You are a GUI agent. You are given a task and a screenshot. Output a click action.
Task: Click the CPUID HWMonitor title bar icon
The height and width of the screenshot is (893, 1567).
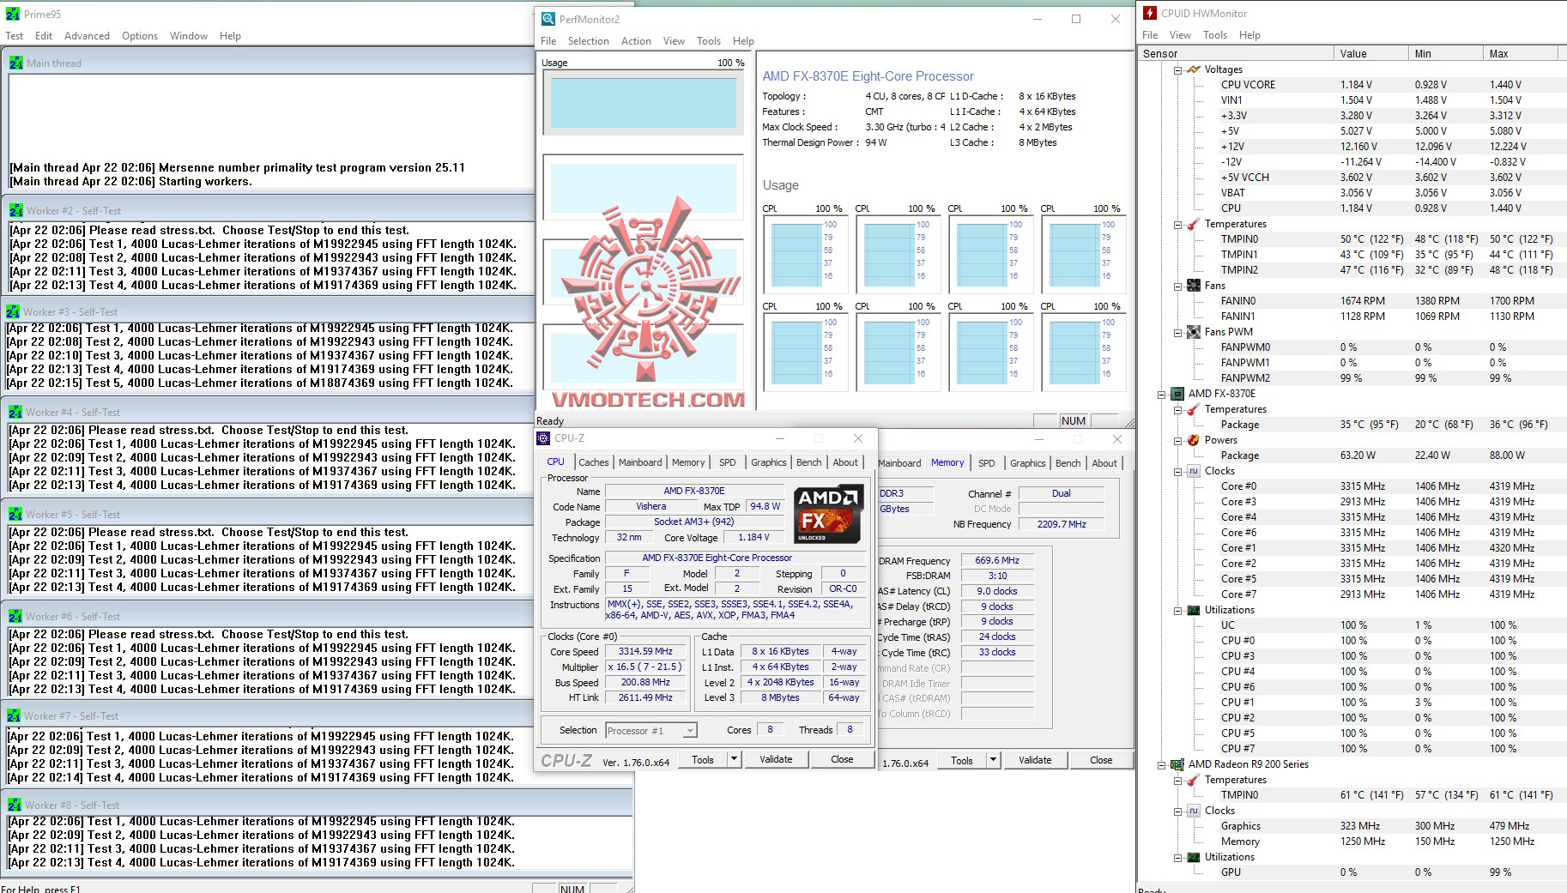coord(1149,13)
